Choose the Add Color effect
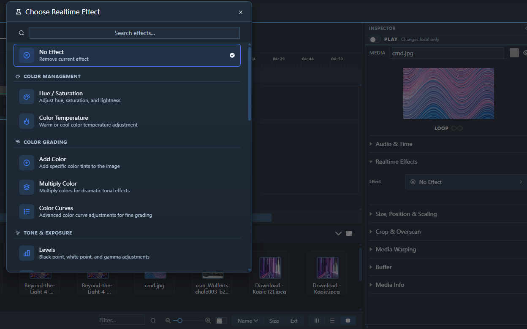 click(x=127, y=162)
